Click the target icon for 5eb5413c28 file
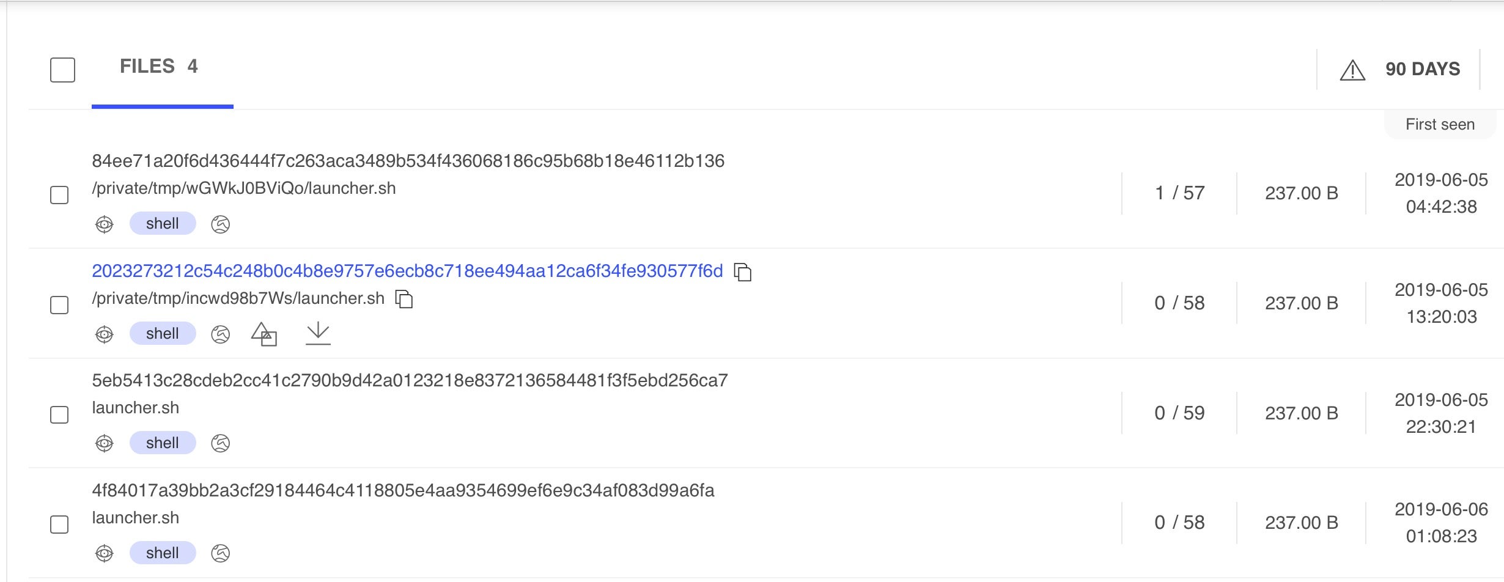 (105, 443)
